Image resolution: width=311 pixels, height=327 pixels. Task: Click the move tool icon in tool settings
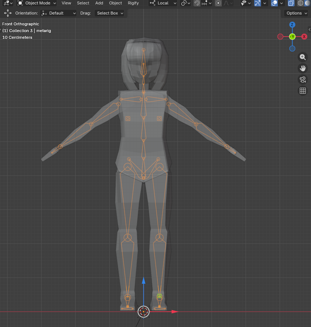point(8,13)
